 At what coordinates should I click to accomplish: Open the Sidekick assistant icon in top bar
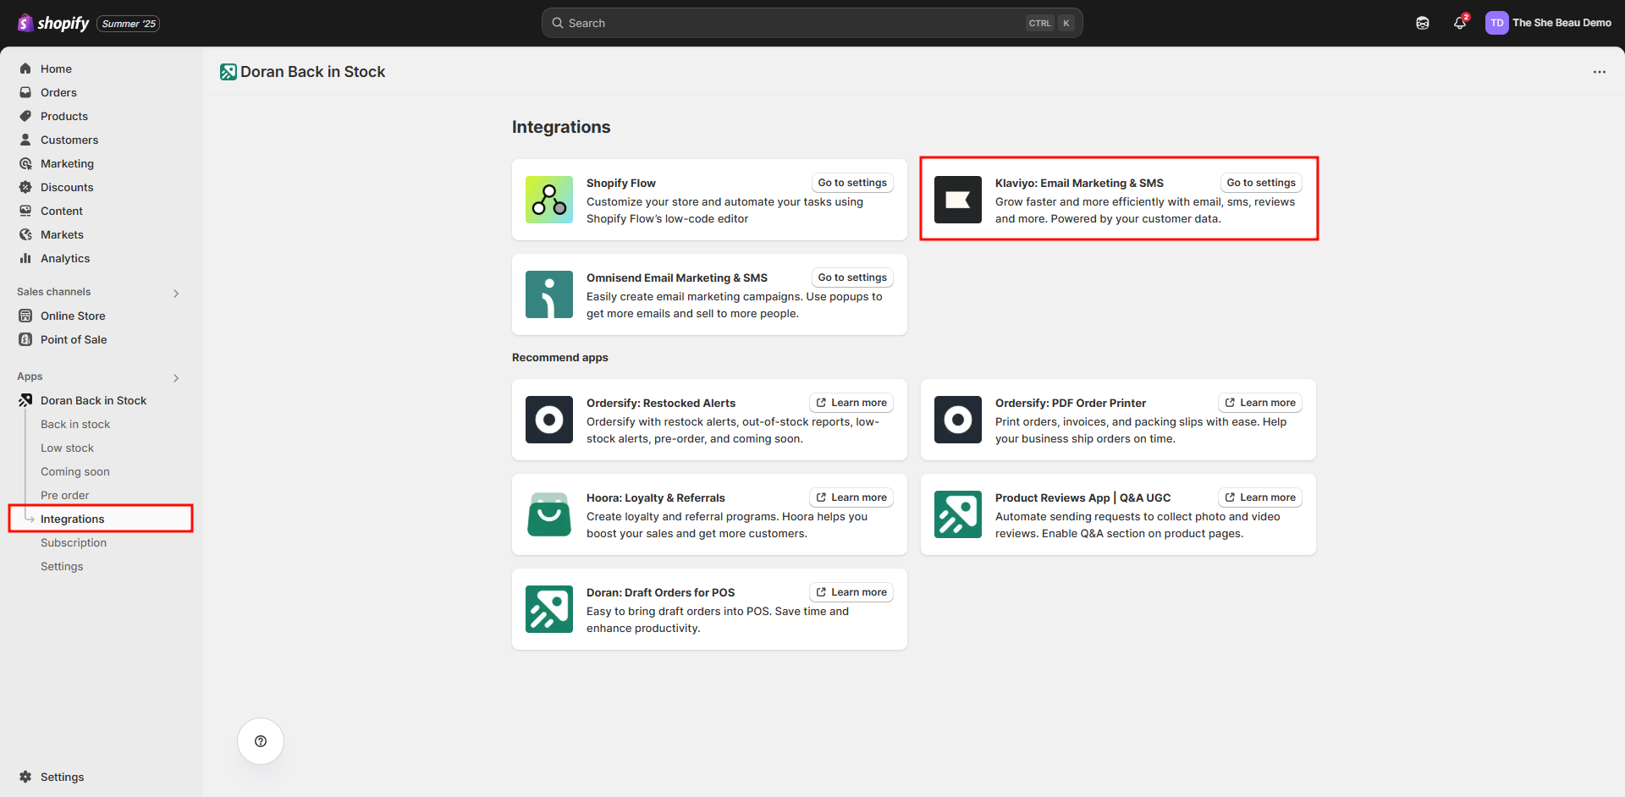pos(1423,23)
